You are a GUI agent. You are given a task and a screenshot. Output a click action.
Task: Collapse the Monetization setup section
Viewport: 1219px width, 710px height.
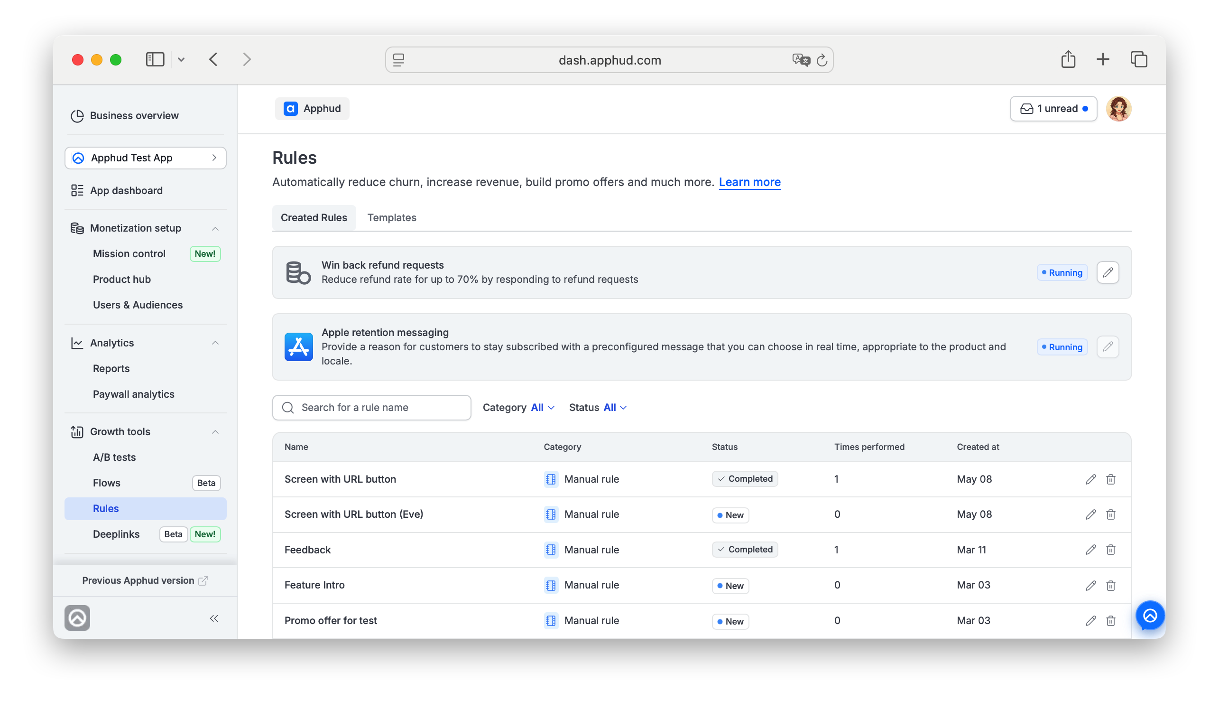215,228
